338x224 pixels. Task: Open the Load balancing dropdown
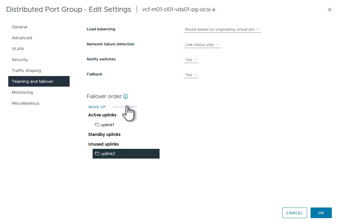(x=222, y=29)
